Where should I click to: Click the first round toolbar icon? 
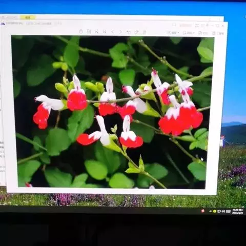point(81,31)
